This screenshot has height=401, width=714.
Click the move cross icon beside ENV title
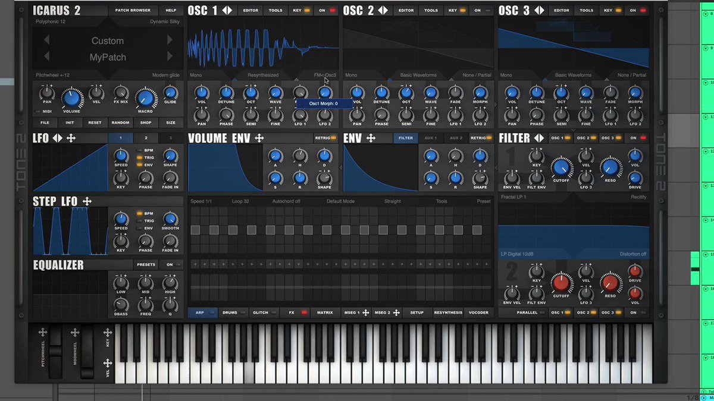tap(371, 138)
